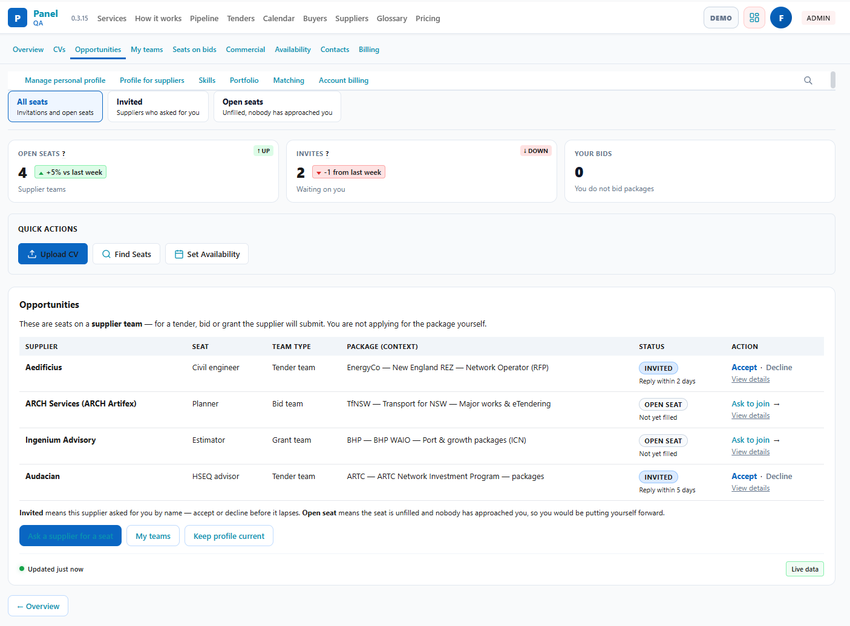Open the user avatar F menu

(781, 18)
